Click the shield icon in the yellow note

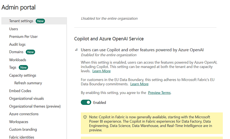click(85, 117)
